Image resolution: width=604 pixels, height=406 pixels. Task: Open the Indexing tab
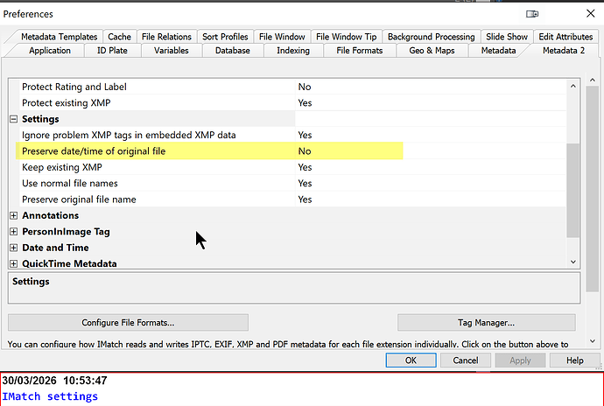(292, 51)
